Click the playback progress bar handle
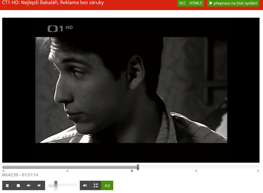This screenshot has height=193, width=263. pos(138,167)
